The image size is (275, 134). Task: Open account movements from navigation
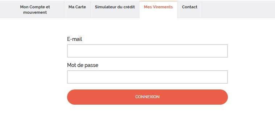coord(35,10)
